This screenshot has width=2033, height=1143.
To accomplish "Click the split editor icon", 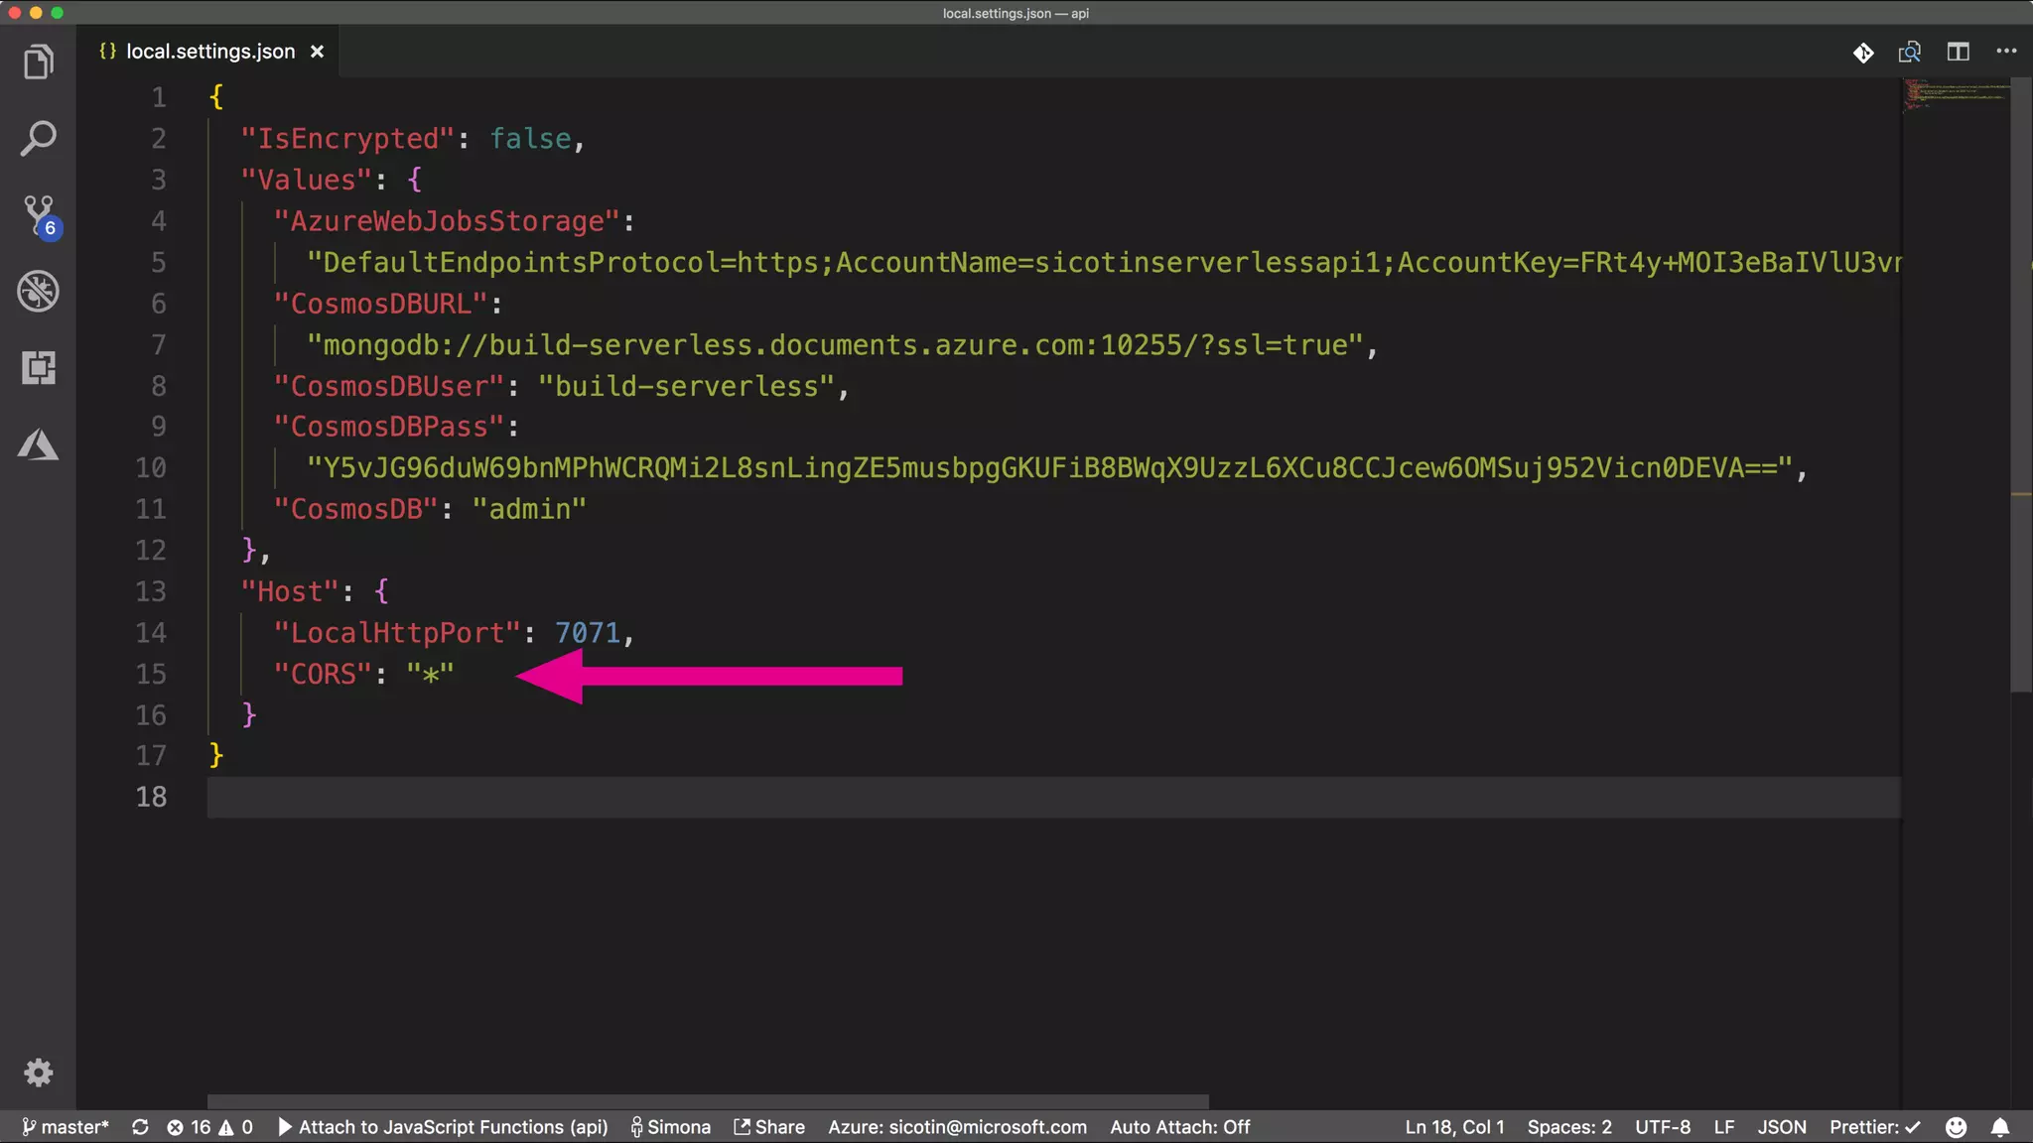I will [1958, 52].
